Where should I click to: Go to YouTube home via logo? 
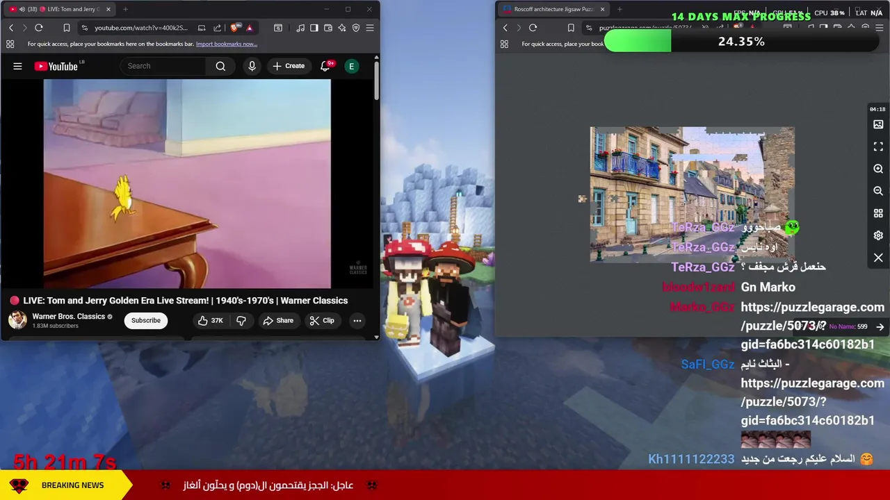pyautogui.click(x=56, y=66)
